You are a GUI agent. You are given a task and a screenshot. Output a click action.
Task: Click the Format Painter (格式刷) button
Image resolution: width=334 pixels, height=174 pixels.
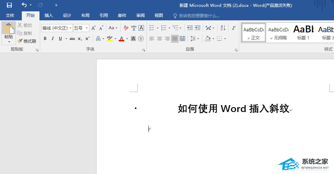point(27,41)
